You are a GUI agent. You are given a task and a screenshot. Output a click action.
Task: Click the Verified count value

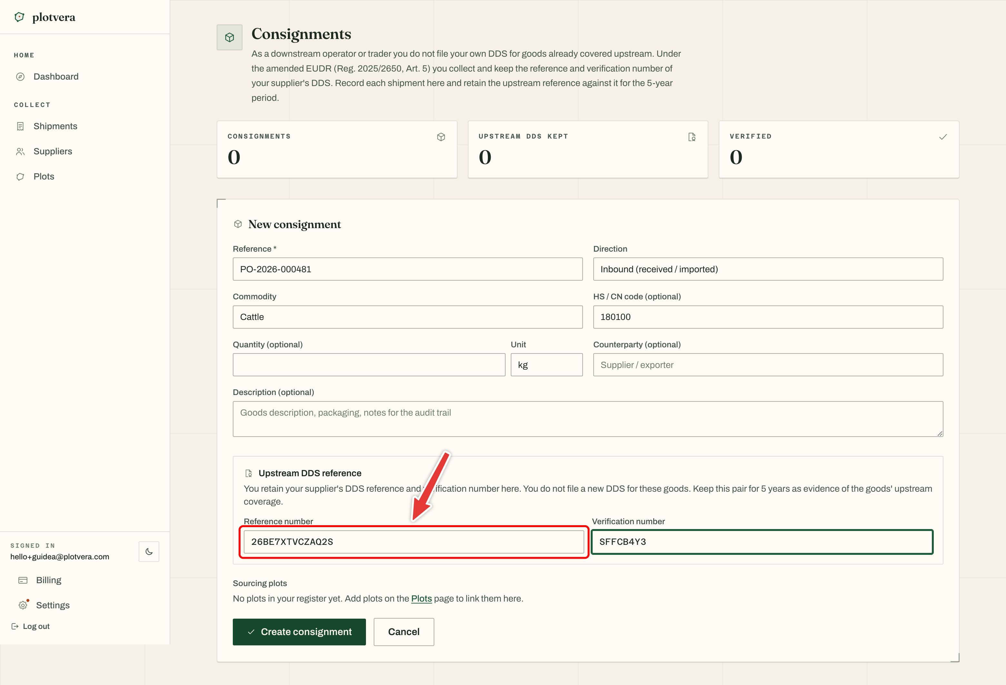(x=736, y=157)
